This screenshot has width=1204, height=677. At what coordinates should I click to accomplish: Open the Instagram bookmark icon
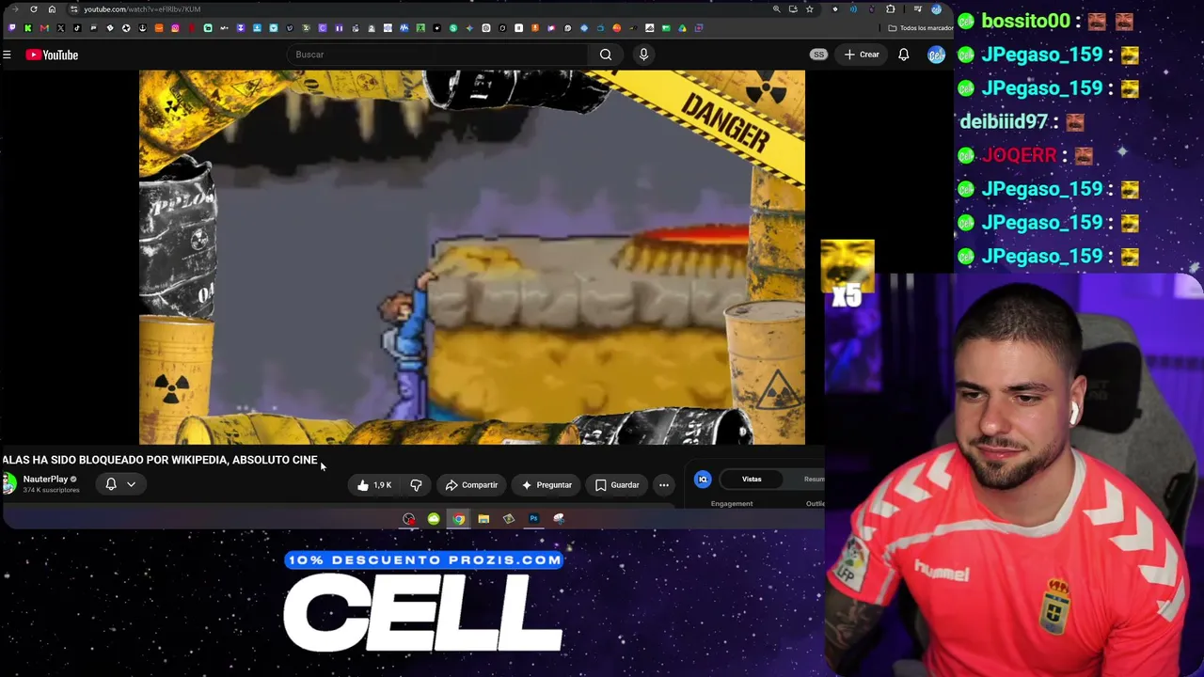point(175,28)
